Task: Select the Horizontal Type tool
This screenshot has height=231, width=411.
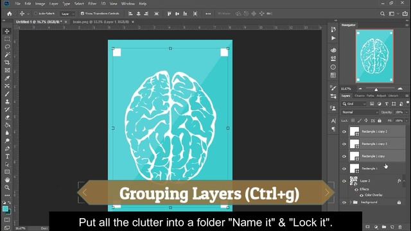Action: point(7,157)
